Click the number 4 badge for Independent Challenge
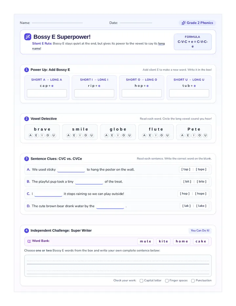 click(x=27, y=230)
